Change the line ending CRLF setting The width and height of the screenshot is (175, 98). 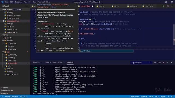pos(157,96)
